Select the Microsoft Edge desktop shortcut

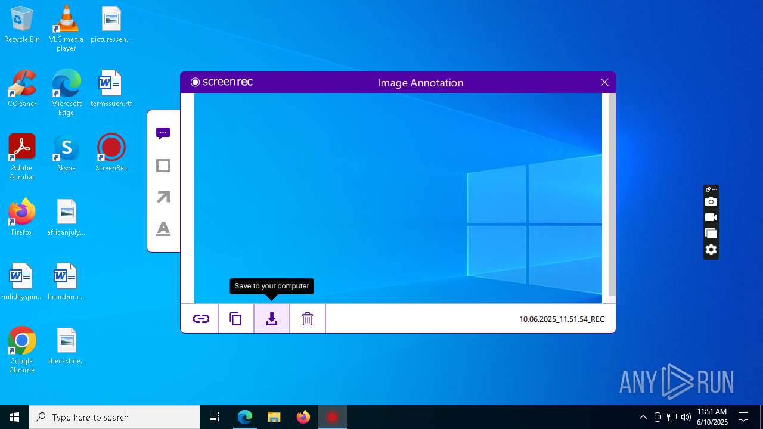(66, 93)
